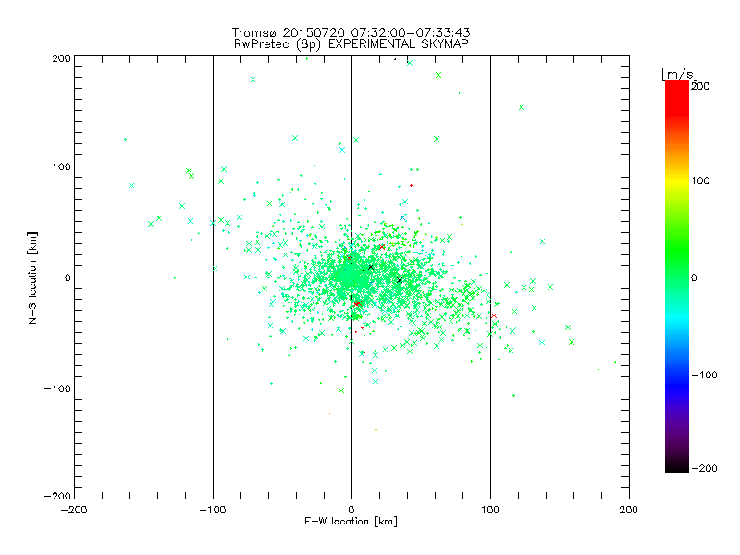Click the 'E-W location [km]' axis label
This screenshot has width=740, height=555.
(x=351, y=522)
